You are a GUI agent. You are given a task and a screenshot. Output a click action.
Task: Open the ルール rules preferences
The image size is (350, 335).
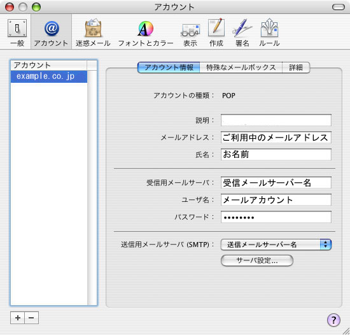coord(269,32)
